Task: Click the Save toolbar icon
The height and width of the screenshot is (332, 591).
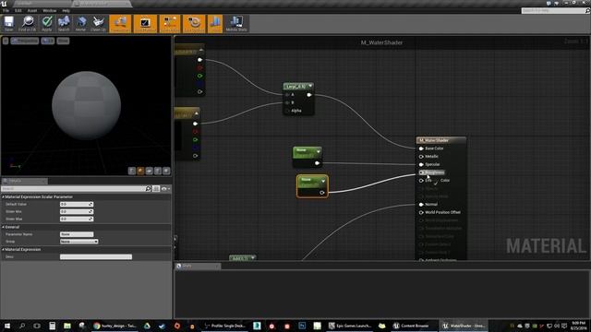Action: pyautogui.click(x=8, y=23)
